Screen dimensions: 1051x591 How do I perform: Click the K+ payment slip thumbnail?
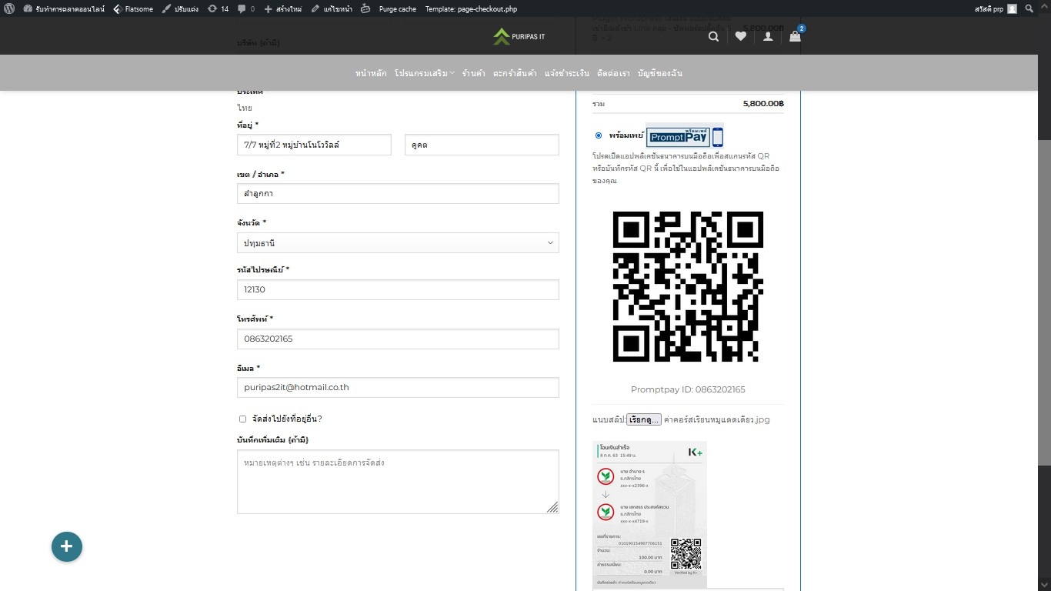[649, 514]
